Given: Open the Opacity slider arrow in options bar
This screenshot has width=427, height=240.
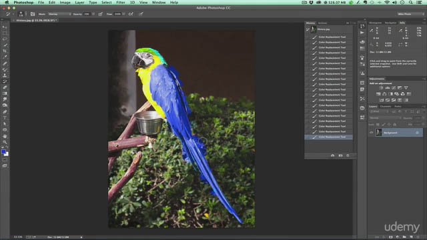Looking at the screenshot, I should click(93, 14).
